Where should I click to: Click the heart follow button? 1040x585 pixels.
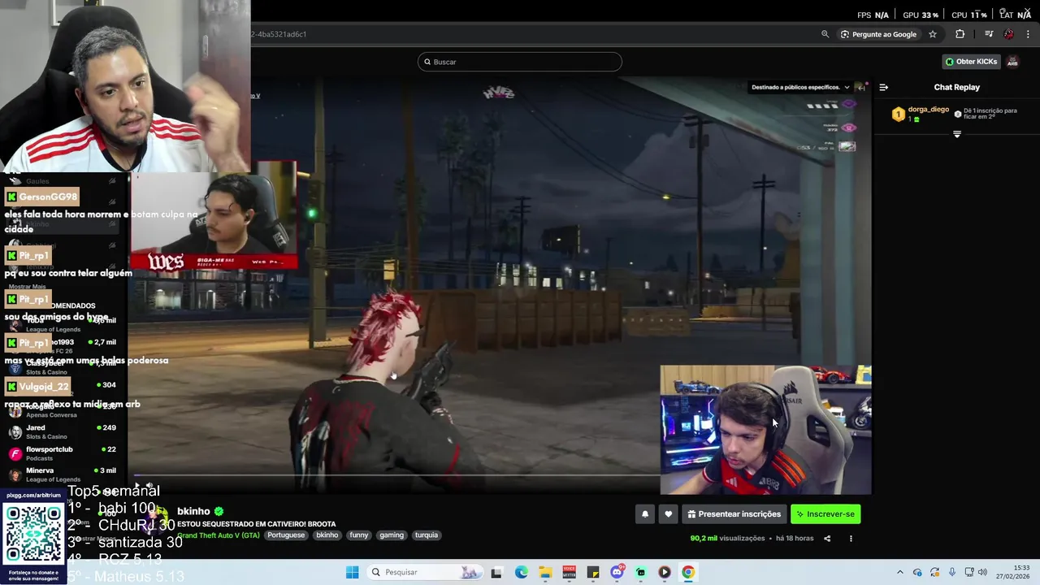point(668,513)
